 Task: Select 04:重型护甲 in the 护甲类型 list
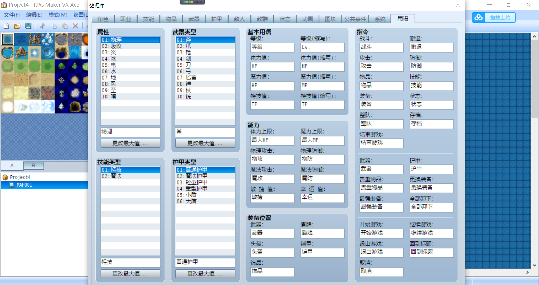tap(205, 189)
